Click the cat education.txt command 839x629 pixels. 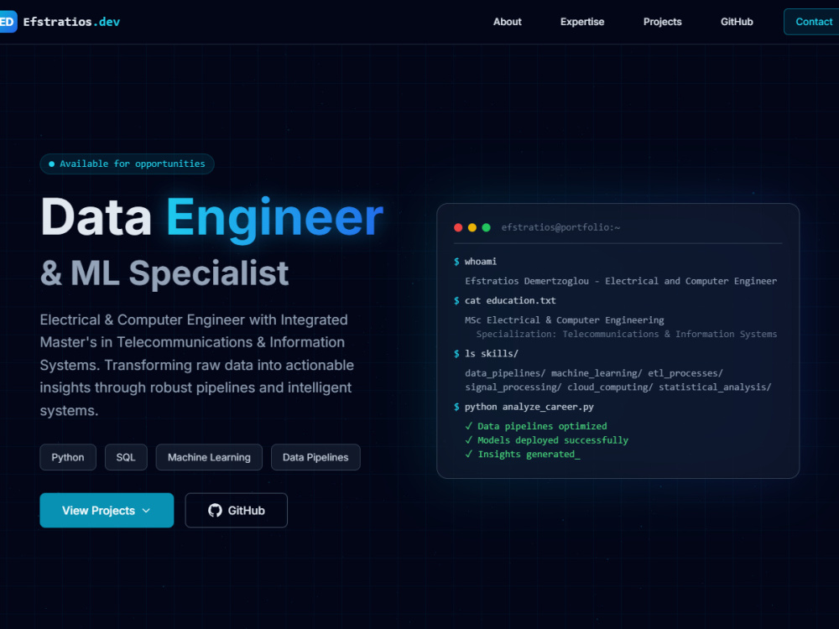tap(504, 300)
